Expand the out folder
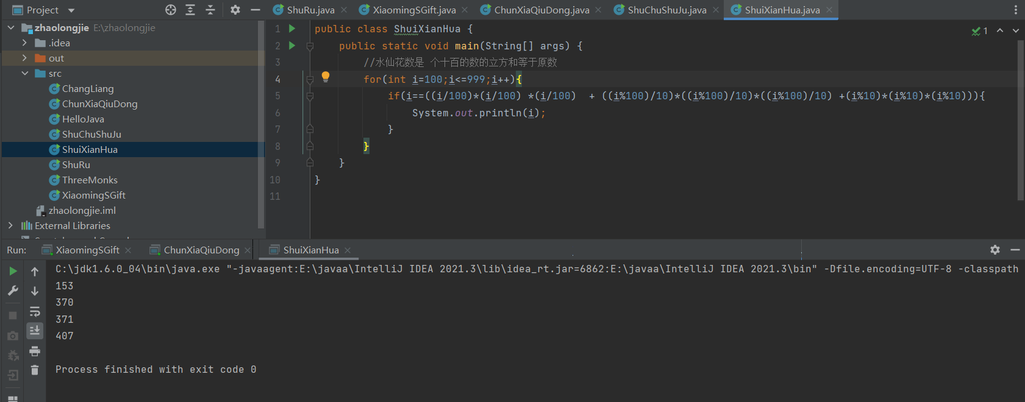Image resolution: width=1025 pixels, height=402 pixels. [x=24, y=58]
